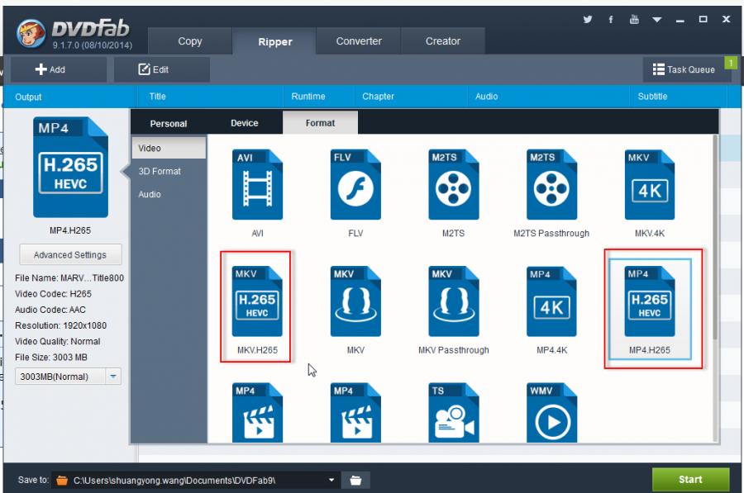Select the MKV.H265 format icon

[257, 302]
